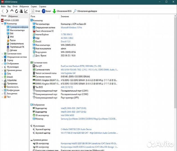
Task: Click Обновления BIOS toolbar button
Action: coord(62,11)
